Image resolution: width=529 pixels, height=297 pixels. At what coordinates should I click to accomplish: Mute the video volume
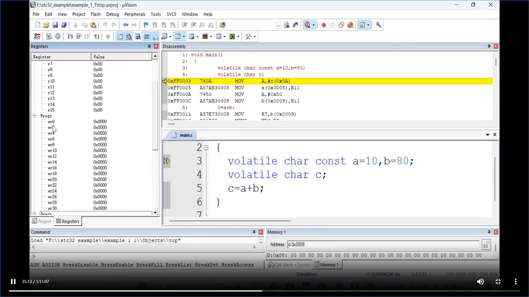[481, 282]
